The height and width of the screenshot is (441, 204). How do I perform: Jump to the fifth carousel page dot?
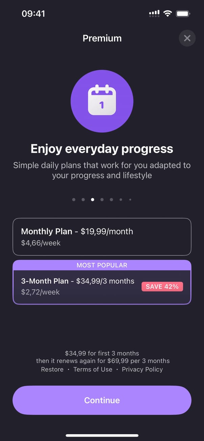[x=111, y=200]
